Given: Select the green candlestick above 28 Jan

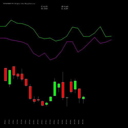Looking at the screenshot, I should (x=51, y=99).
